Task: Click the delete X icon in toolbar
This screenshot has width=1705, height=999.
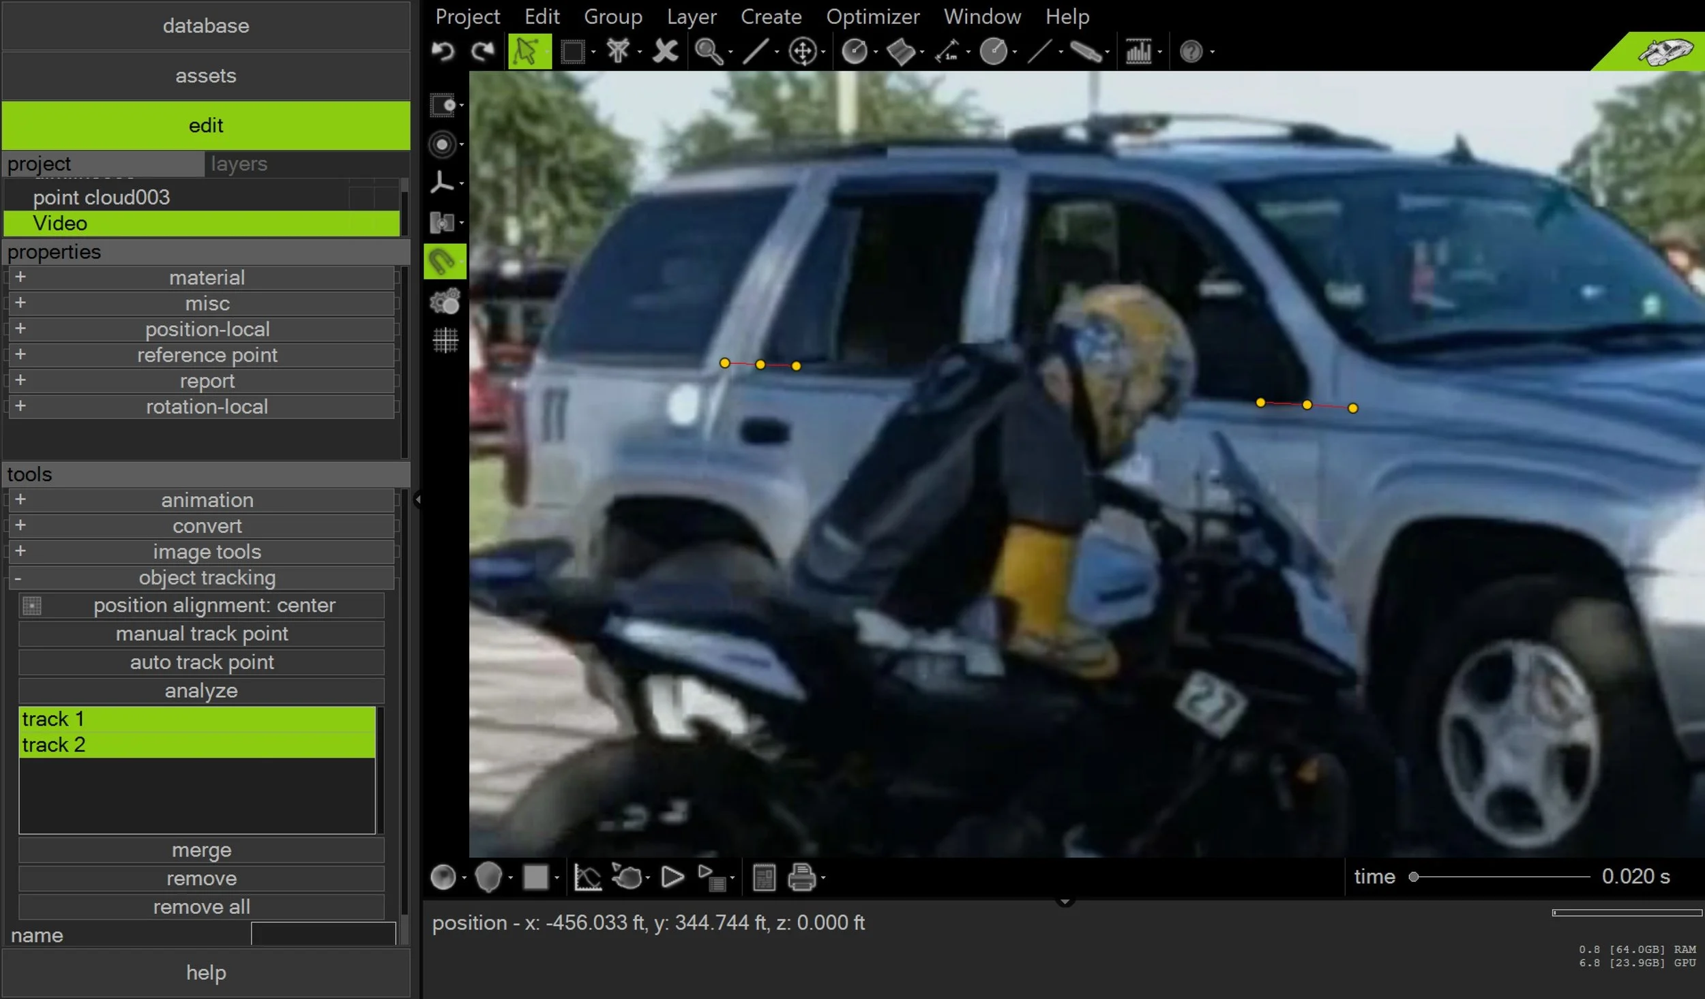Action: click(x=665, y=52)
